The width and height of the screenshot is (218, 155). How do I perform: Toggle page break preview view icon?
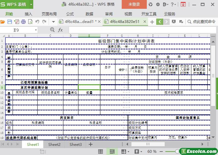pyautogui.click(x=112, y=151)
